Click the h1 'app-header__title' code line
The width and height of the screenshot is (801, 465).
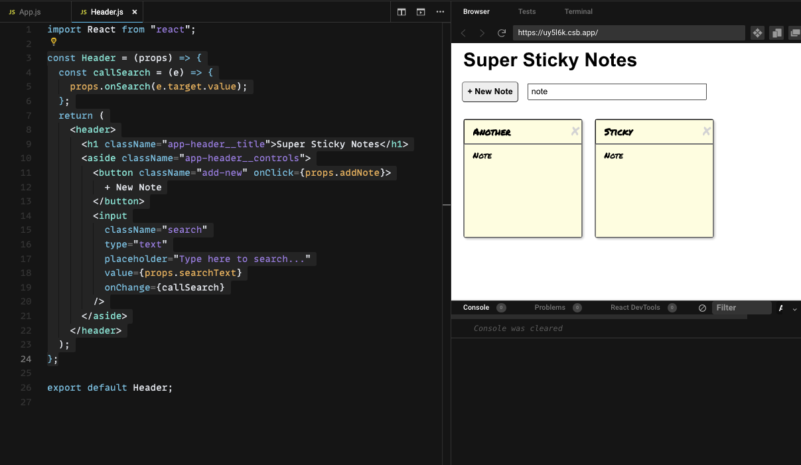pos(245,144)
